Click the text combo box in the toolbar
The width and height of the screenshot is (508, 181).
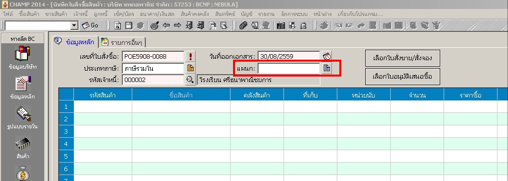[38, 25]
